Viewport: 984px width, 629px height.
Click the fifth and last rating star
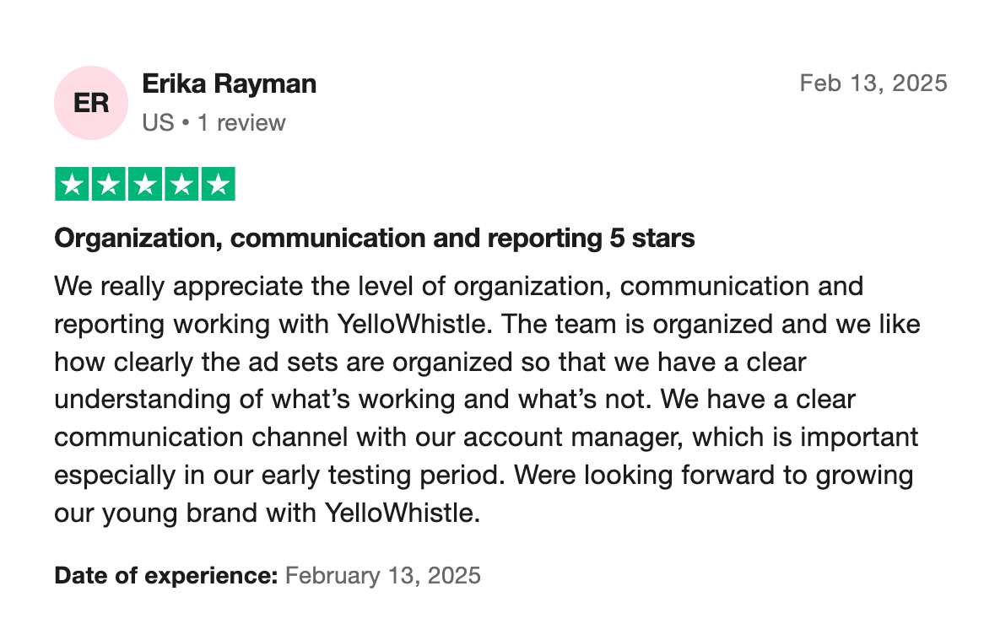point(219,184)
